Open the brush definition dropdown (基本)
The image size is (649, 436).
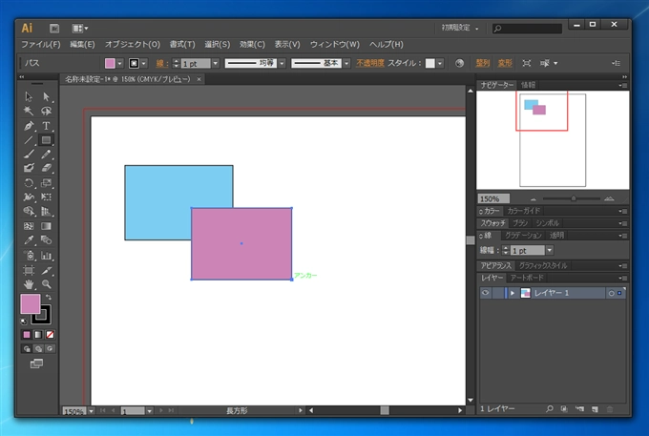tap(346, 63)
